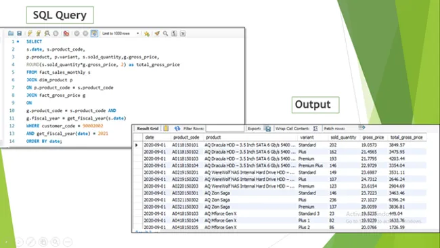The image size is (440, 248).
Task: Select variant cell Standard 3
Action: [x=309, y=213]
